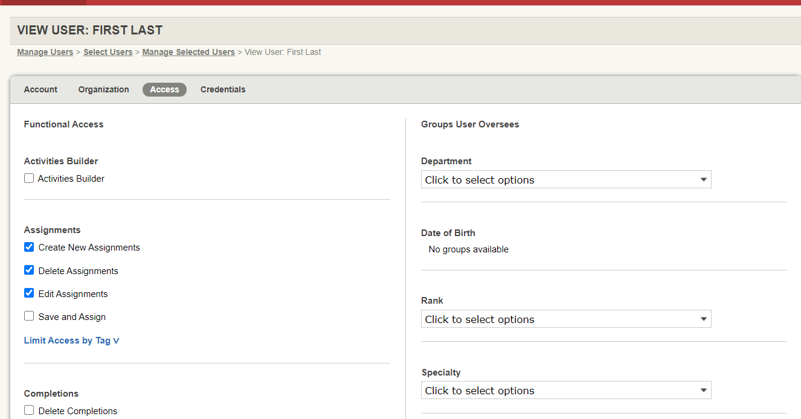The width and height of the screenshot is (801, 419).
Task: Open the Rank options dropdown
Action: tap(566, 319)
